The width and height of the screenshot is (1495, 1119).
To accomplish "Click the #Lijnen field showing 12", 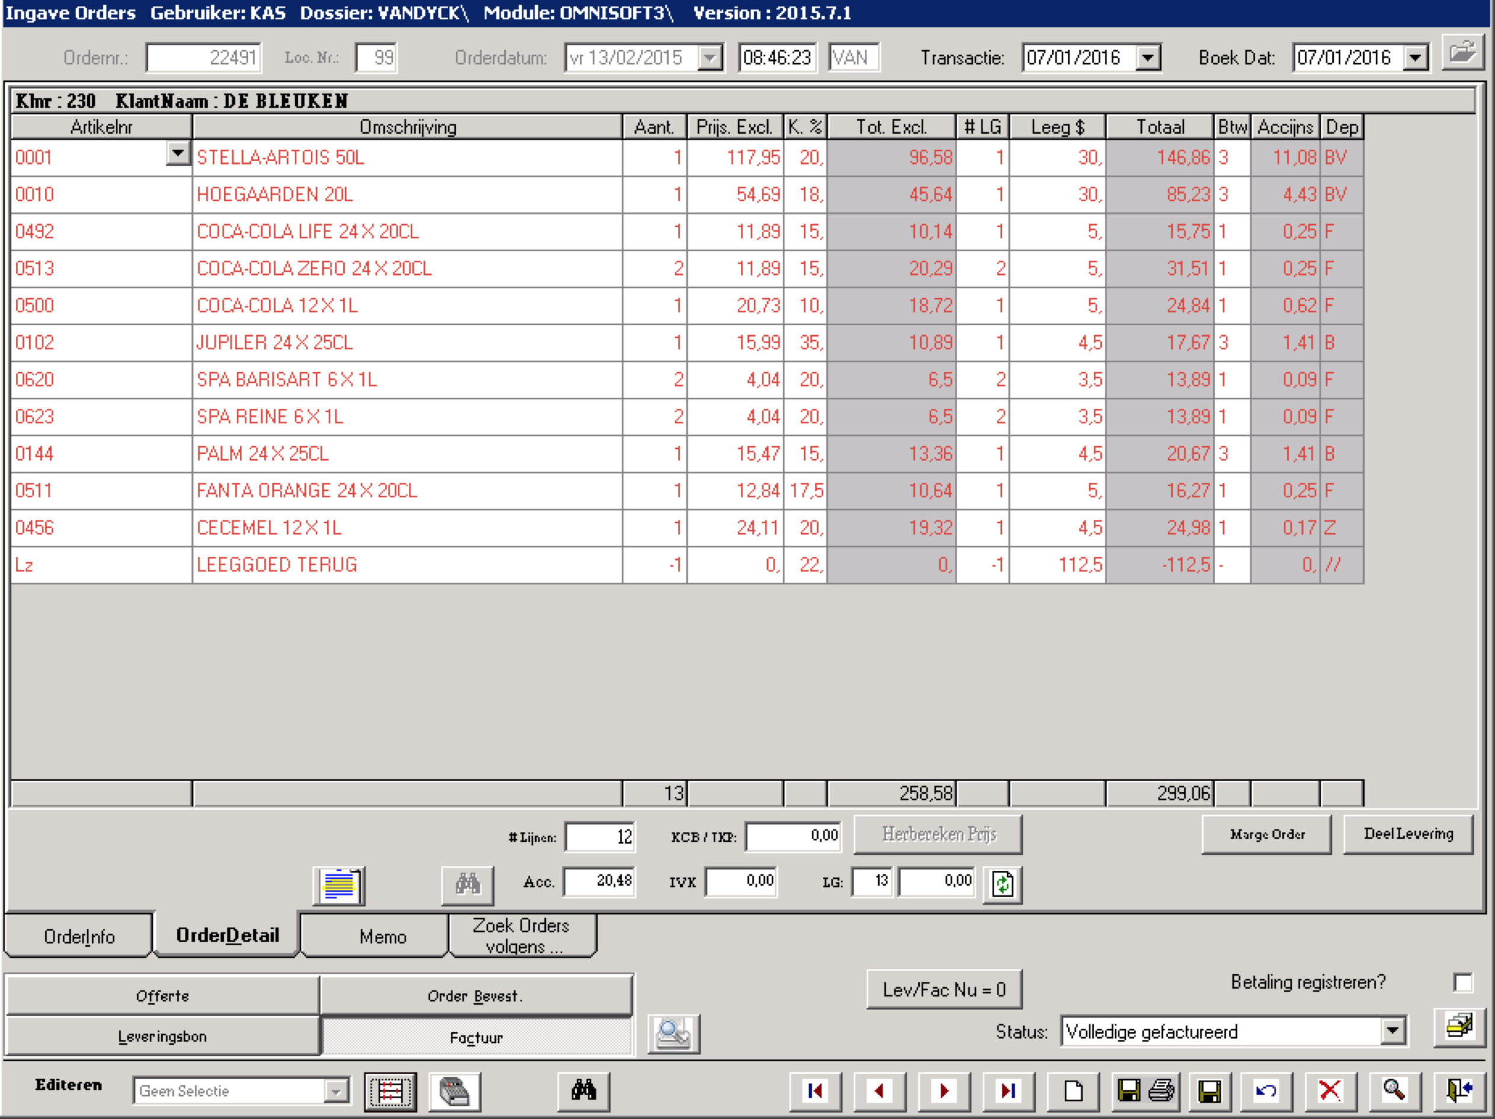I will [x=599, y=837].
